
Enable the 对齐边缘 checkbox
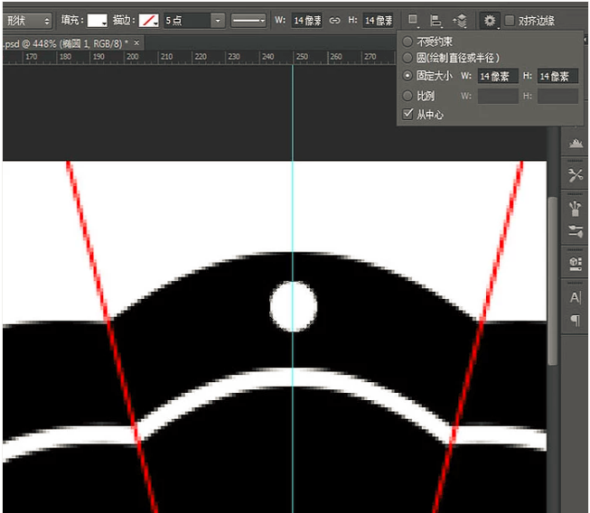(509, 20)
